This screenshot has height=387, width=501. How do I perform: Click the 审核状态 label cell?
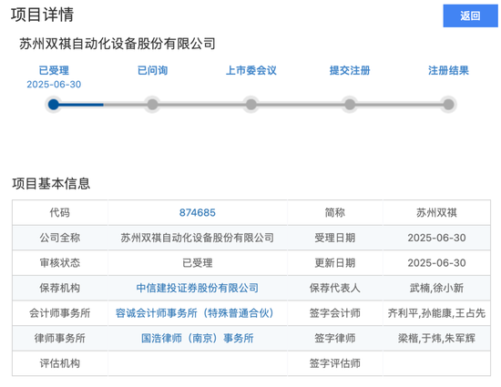(60, 263)
